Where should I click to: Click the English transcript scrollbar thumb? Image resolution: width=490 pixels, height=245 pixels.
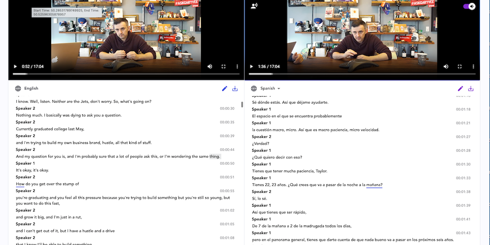point(242,104)
